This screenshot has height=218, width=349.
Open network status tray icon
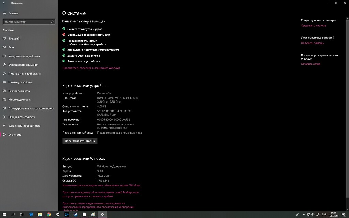click(308, 215)
